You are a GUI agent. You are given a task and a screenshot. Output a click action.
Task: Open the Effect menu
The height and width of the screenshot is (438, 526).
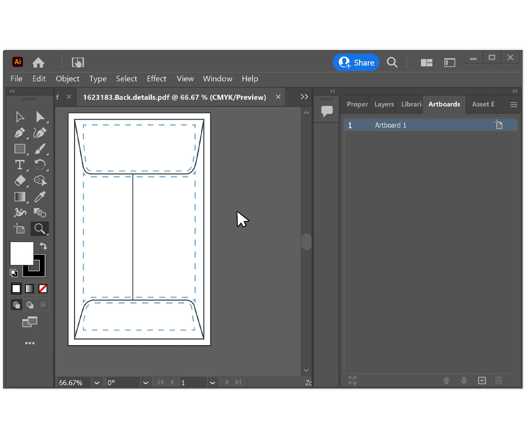[156, 79]
